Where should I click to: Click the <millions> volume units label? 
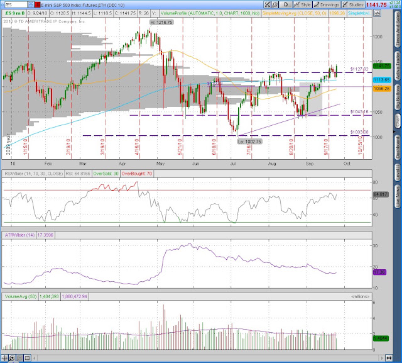click(x=360, y=296)
